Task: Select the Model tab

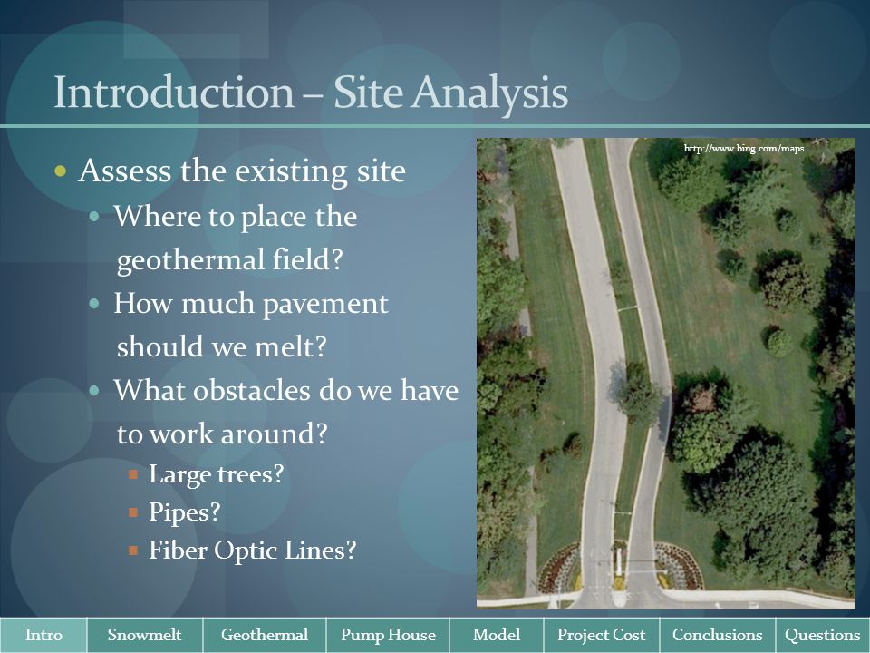Action: tap(497, 635)
